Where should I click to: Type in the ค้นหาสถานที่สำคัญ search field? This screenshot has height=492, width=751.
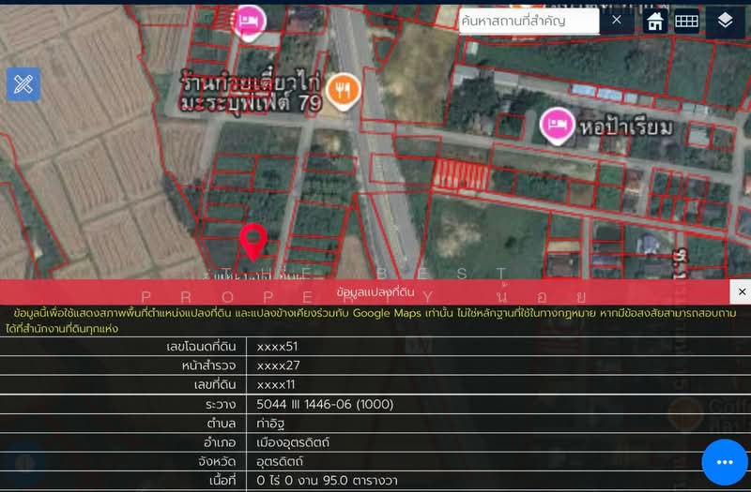(529, 21)
